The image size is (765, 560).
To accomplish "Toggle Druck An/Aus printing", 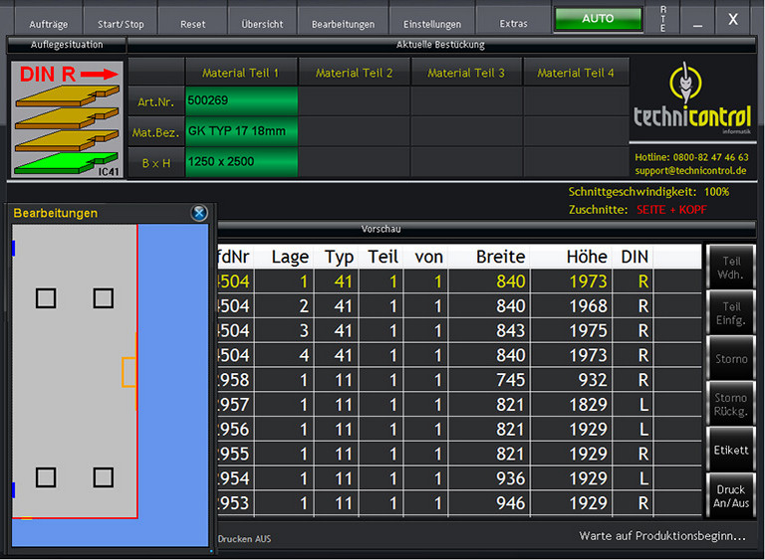I will [730, 496].
